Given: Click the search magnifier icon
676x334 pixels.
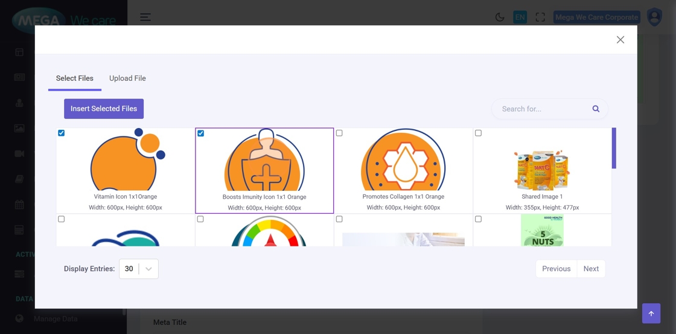Looking at the screenshot, I should coord(596,109).
